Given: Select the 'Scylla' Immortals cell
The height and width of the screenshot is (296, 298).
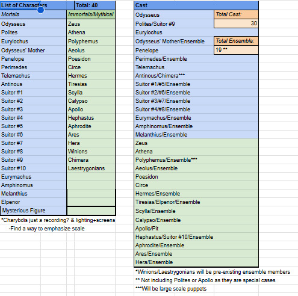Looking at the screenshot, I should [91, 93].
